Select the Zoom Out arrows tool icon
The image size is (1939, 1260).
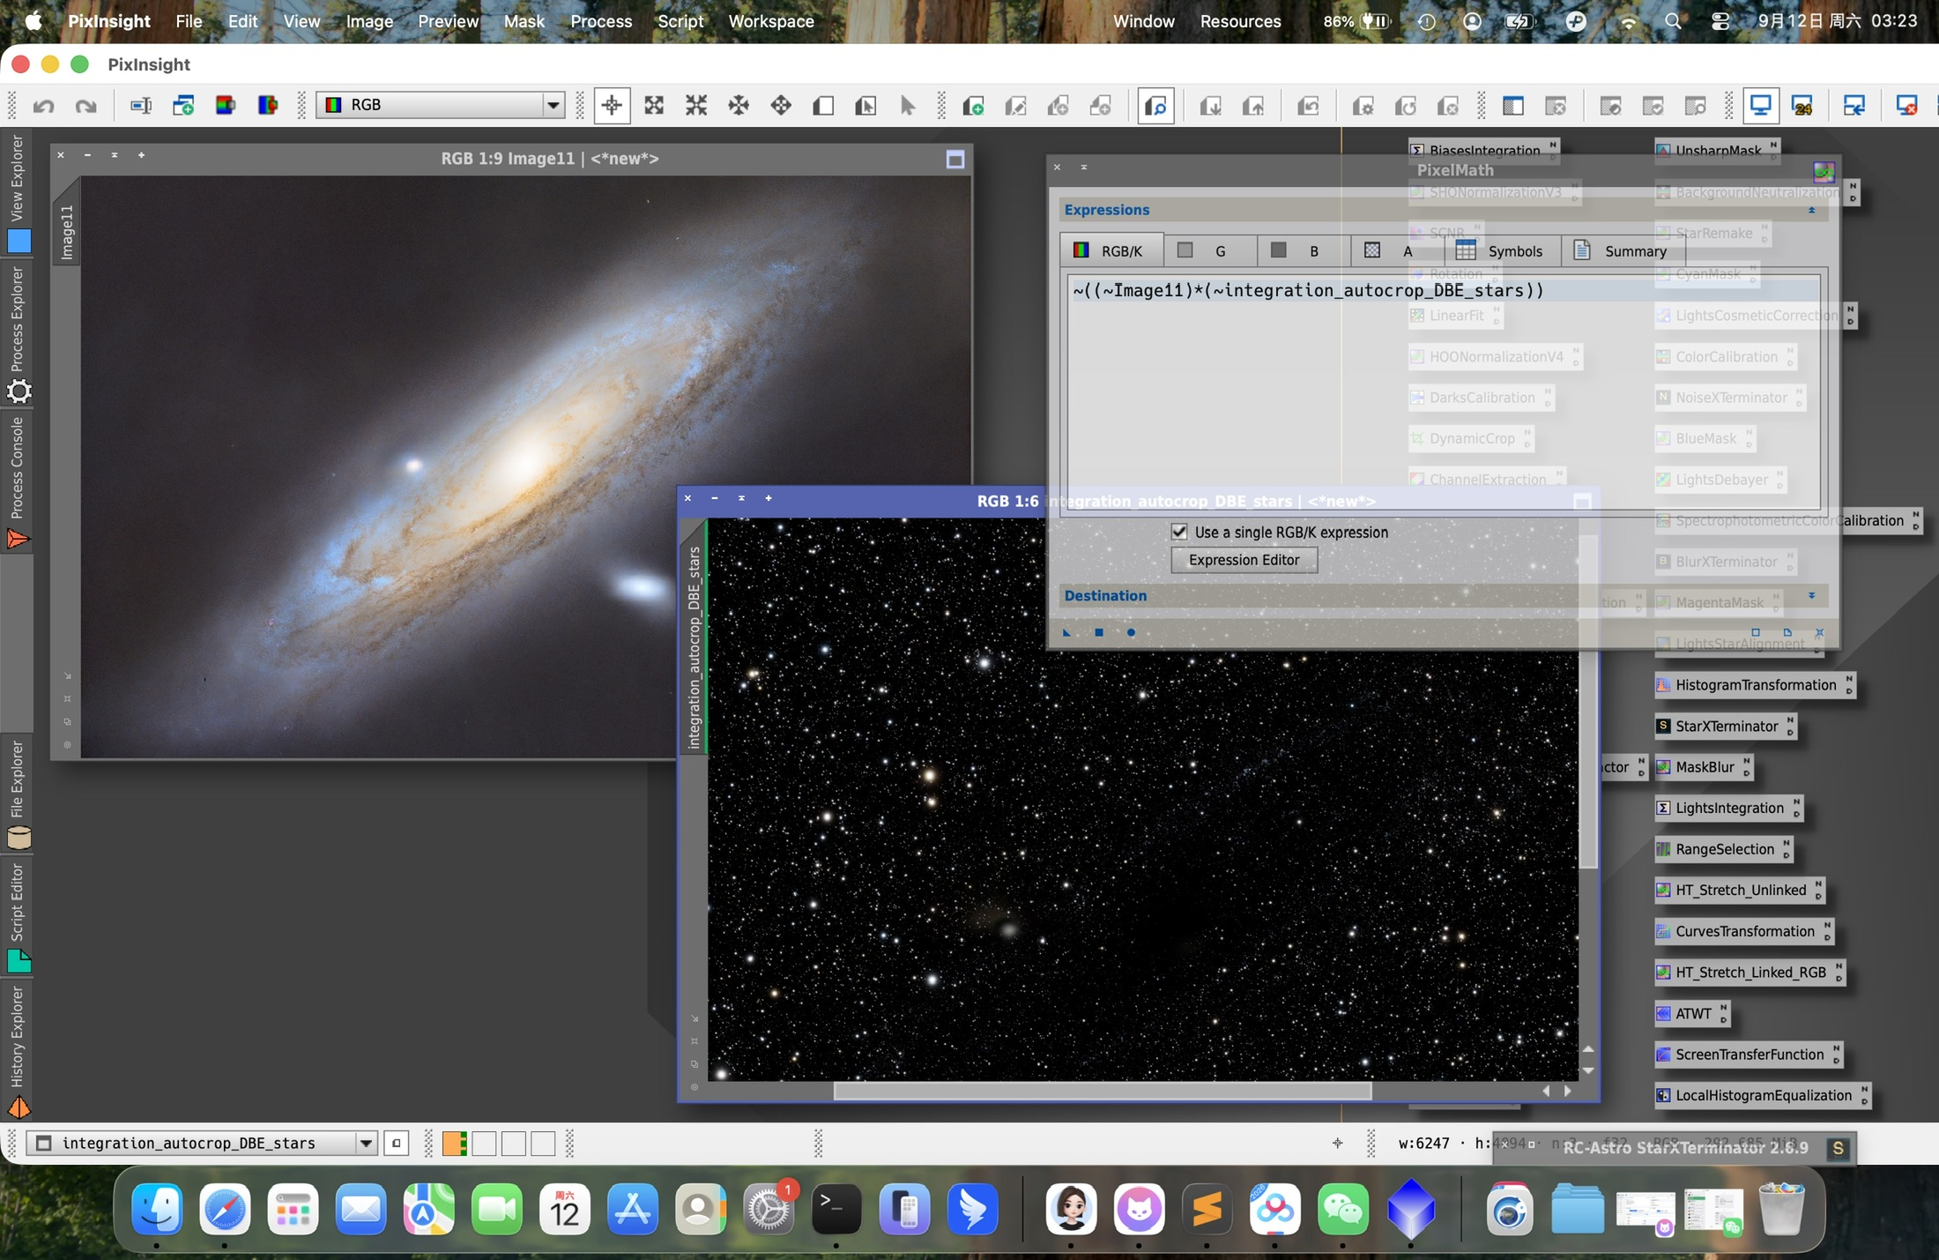point(696,106)
